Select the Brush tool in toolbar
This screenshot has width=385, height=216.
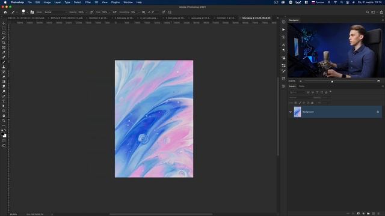4,62
